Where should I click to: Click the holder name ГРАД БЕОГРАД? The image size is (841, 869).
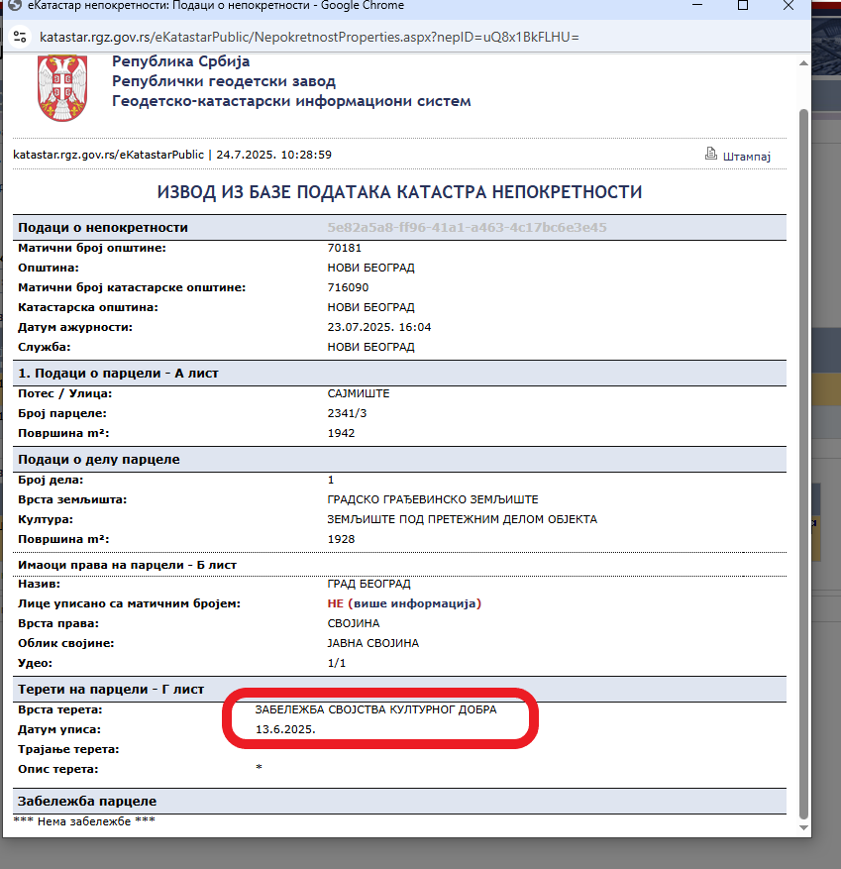coord(368,584)
